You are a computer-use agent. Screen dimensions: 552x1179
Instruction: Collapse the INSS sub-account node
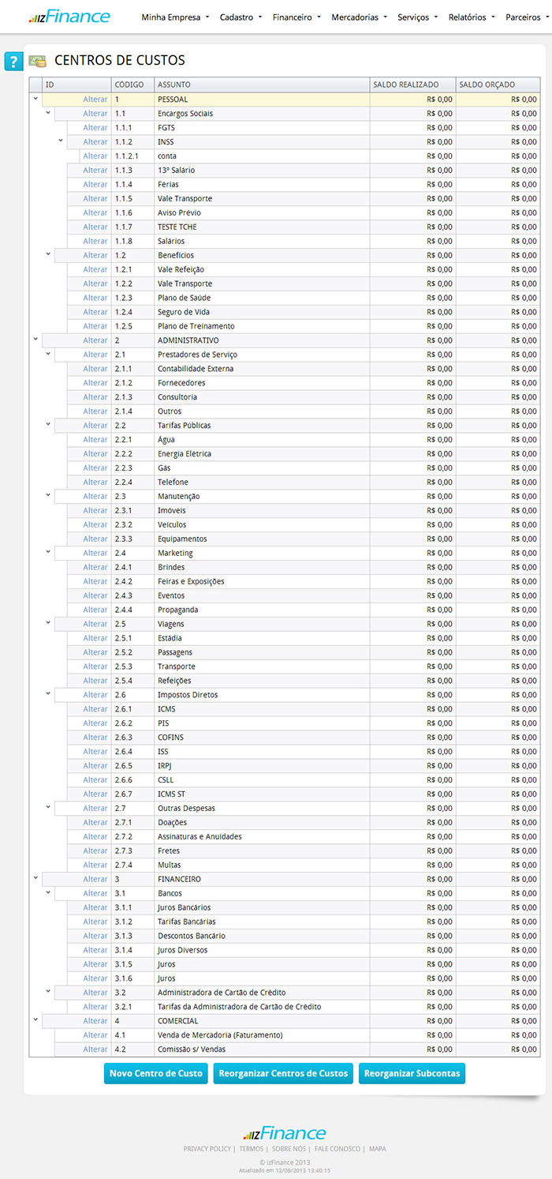point(61,141)
